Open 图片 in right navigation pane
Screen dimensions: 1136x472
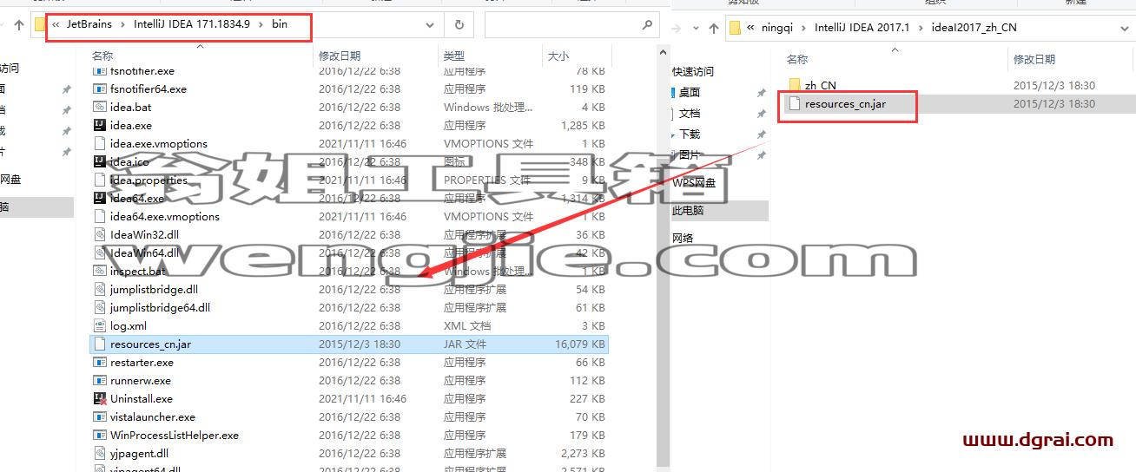click(690, 155)
